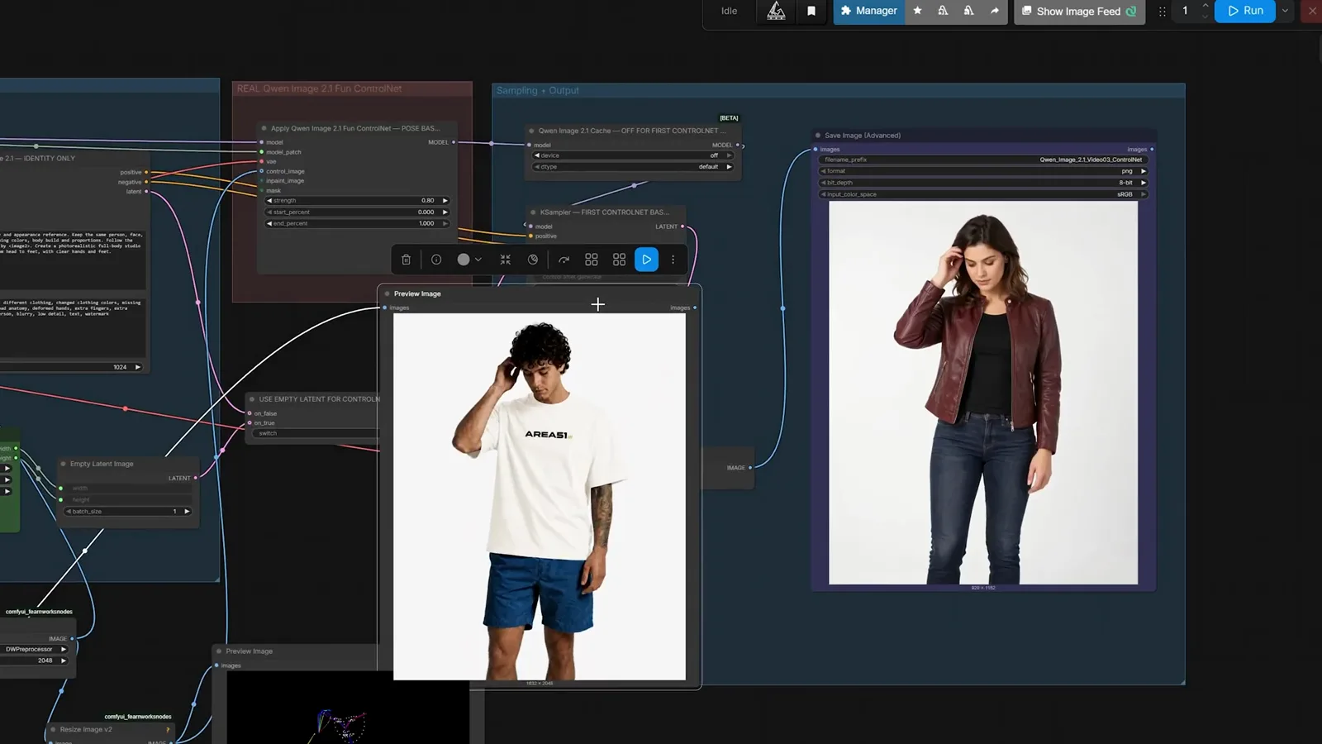The image size is (1322, 744).
Task: Open the Run button dropdown chevron
Action: point(1285,11)
